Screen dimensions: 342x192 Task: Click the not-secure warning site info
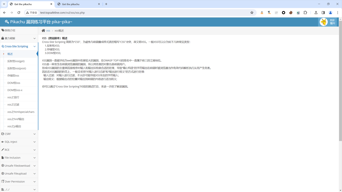(32, 13)
